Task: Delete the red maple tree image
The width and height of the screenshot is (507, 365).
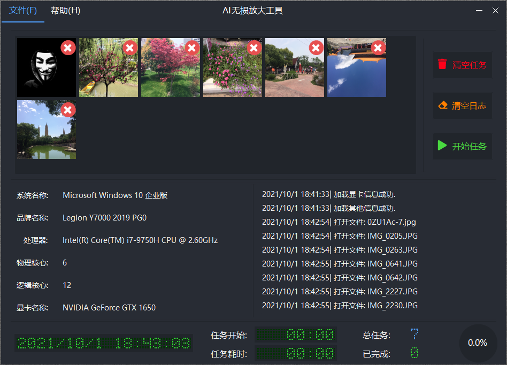Action: pyautogui.click(x=192, y=47)
